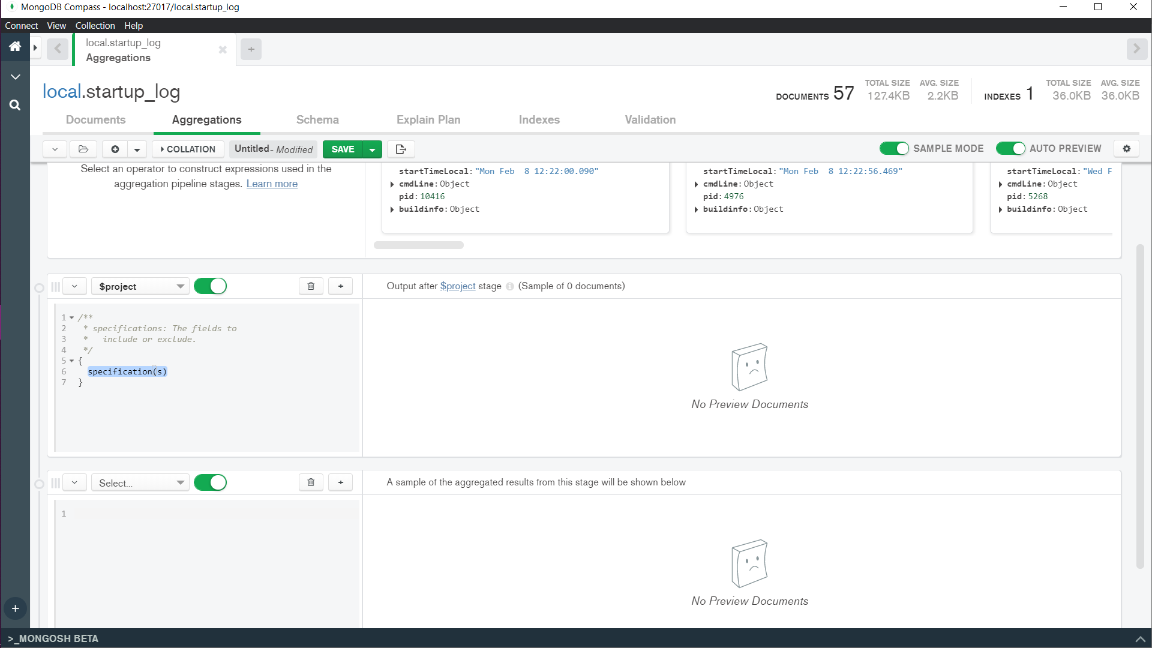1152x648 pixels.
Task: Expand cmdLine object for pid 10416
Action: click(x=392, y=184)
